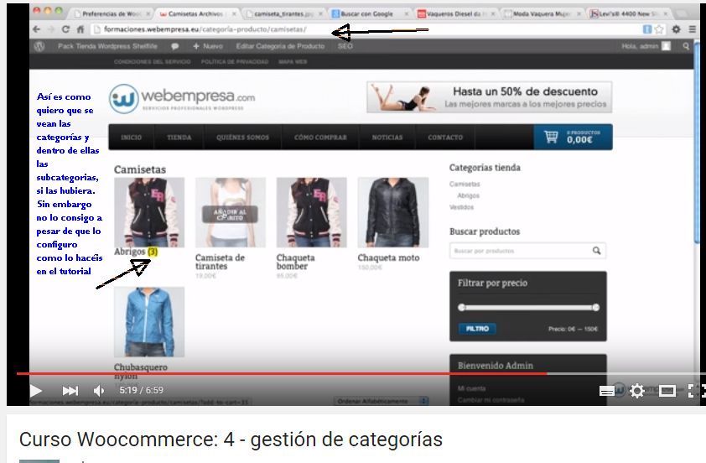Switch to the Preferencias de Woo tab
Viewport: 706px width, 463px height.
tap(112, 14)
